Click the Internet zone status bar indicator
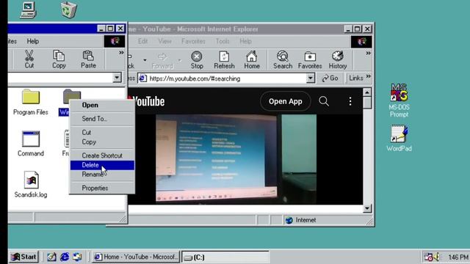 tap(301, 220)
